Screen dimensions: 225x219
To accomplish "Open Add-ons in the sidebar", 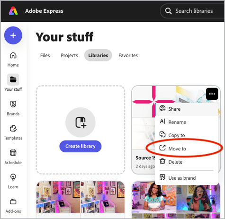I will click(x=13, y=206).
